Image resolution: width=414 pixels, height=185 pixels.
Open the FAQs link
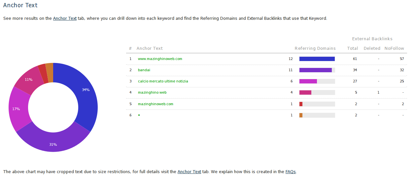[x=291, y=172]
